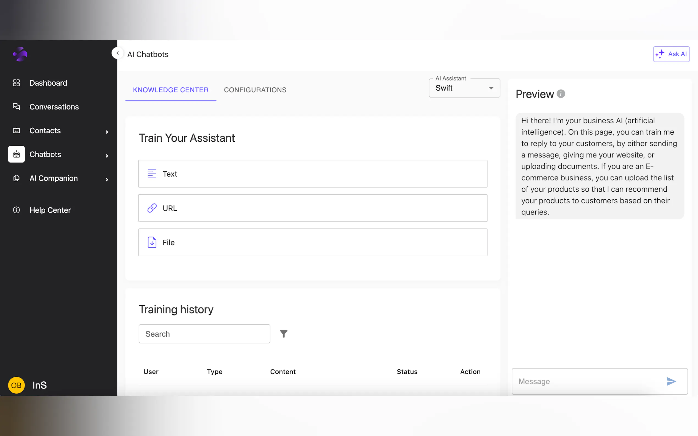
Task: Click the Training history Search field
Action: point(204,334)
